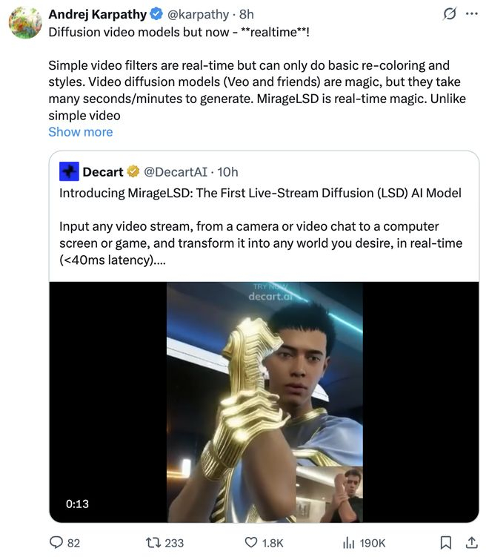Click the Decart logo avatar
The height and width of the screenshot is (557, 489).
click(70, 172)
